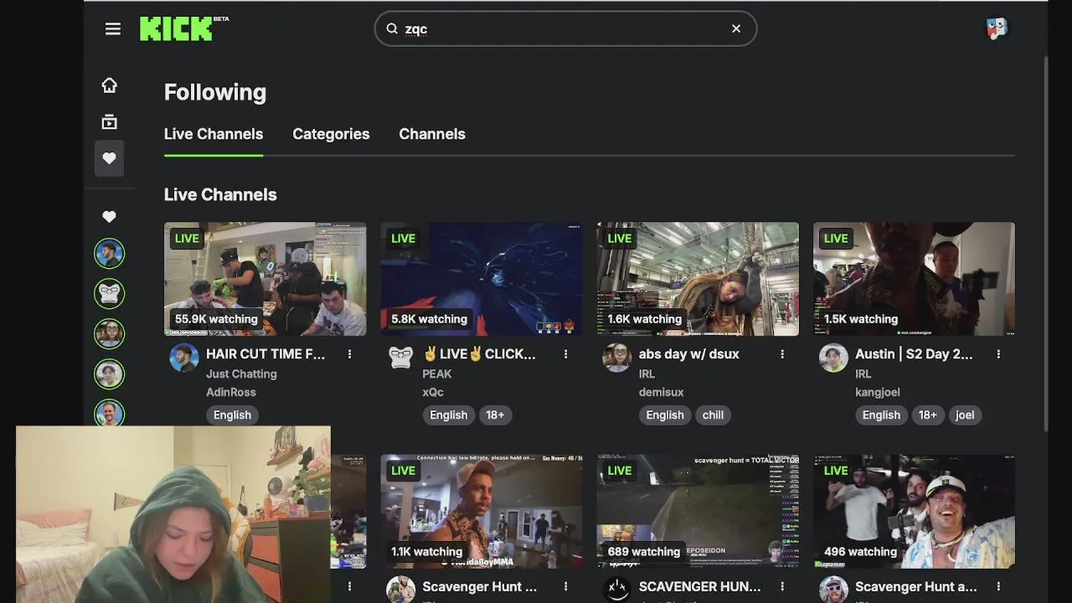This screenshot has width=1072, height=603.
Task: Open IRL category under Austin stream
Action: tap(863, 374)
